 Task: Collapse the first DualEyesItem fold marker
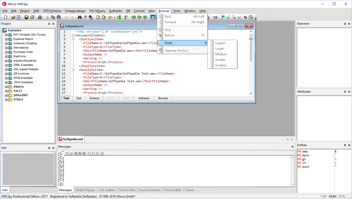point(73,39)
